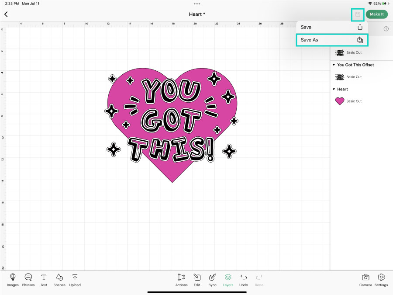Viewport: 393px width, 295px height.
Task: Open canvas Settings
Action: 381,280
